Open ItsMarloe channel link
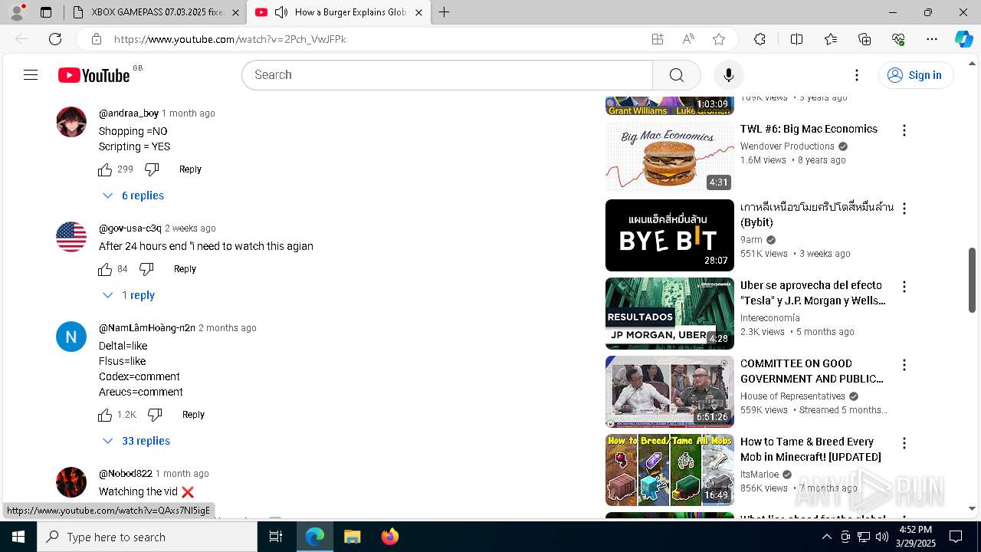Viewport: 981px width, 552px height. 760,475
